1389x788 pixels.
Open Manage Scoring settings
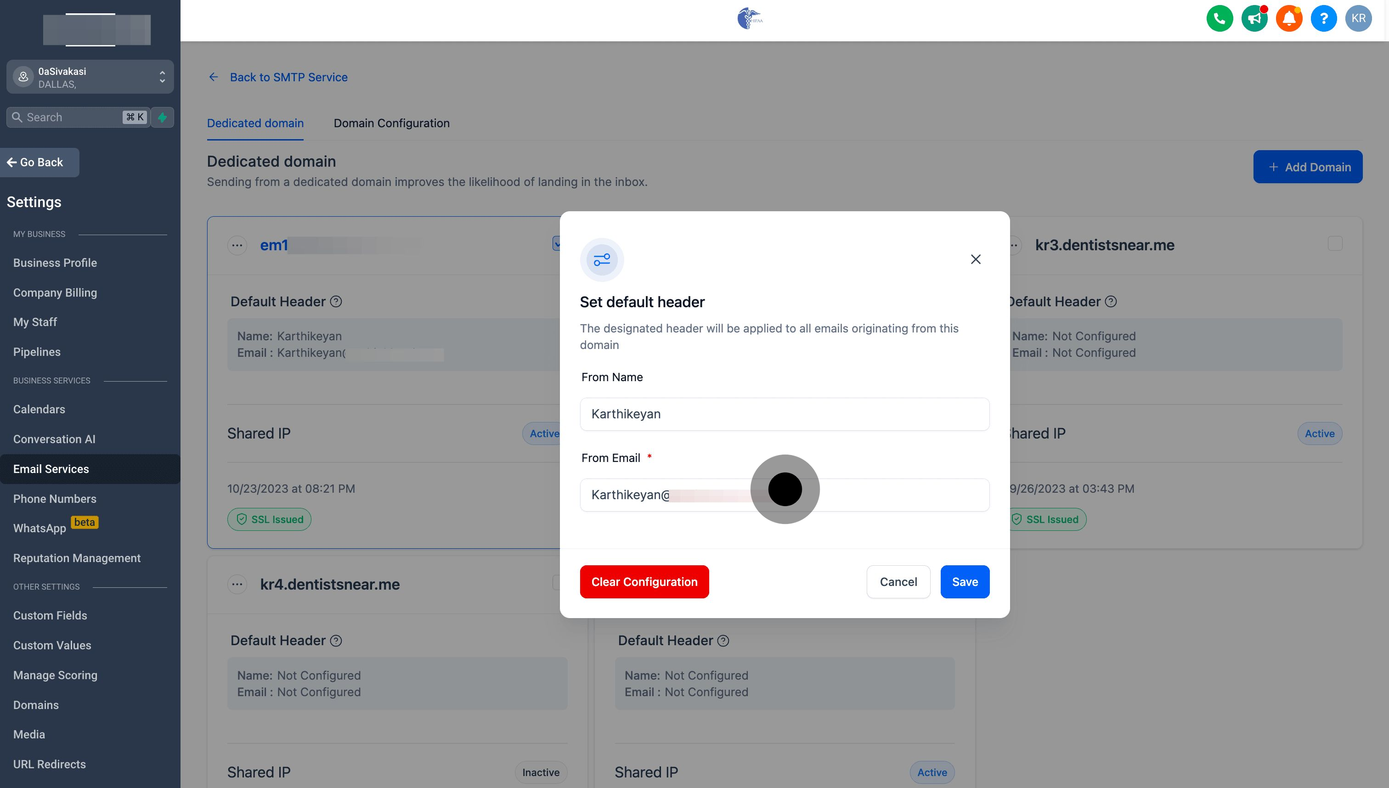coord(55,675)
